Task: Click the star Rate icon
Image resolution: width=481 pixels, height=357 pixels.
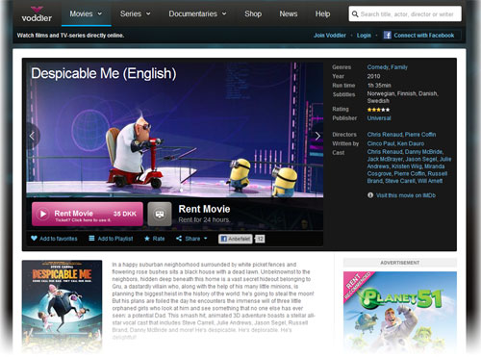Action: (x=147, y=239)
